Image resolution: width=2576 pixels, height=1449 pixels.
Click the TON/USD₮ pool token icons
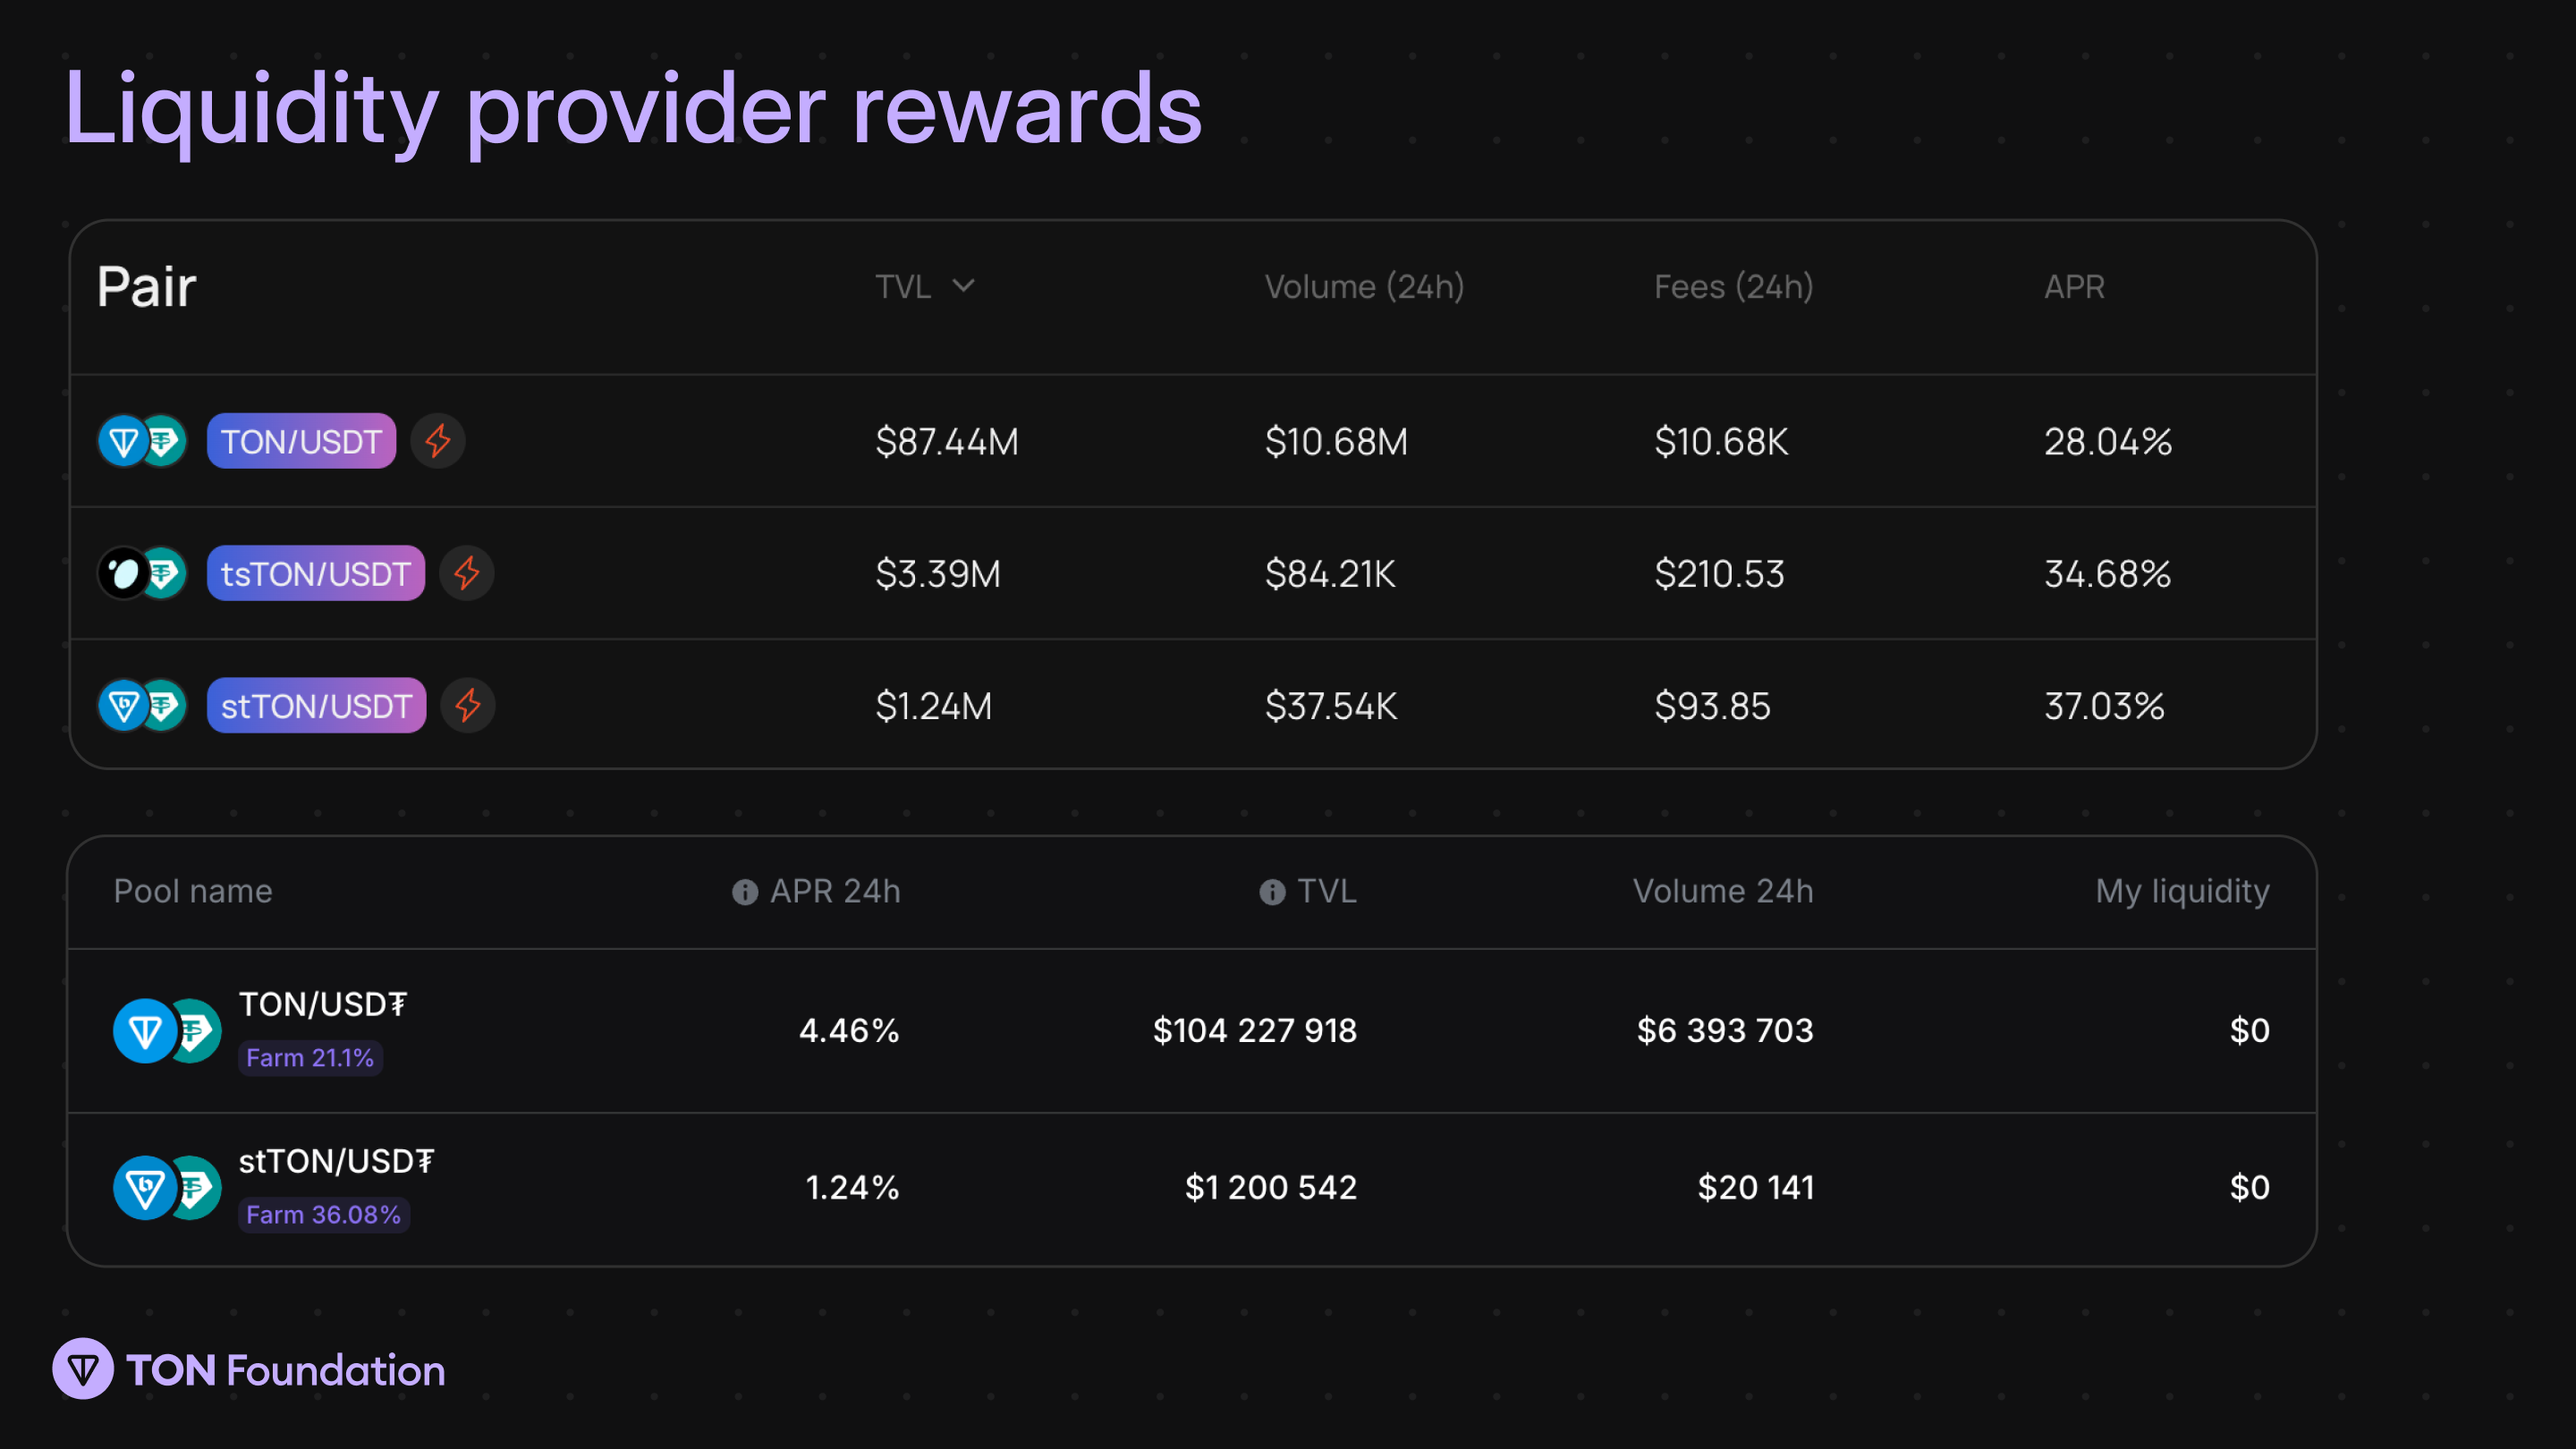click(167, 1031)
